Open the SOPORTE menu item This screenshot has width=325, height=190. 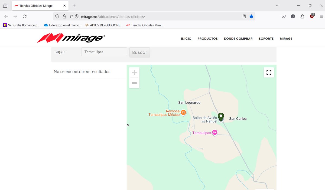pos(266,39)
